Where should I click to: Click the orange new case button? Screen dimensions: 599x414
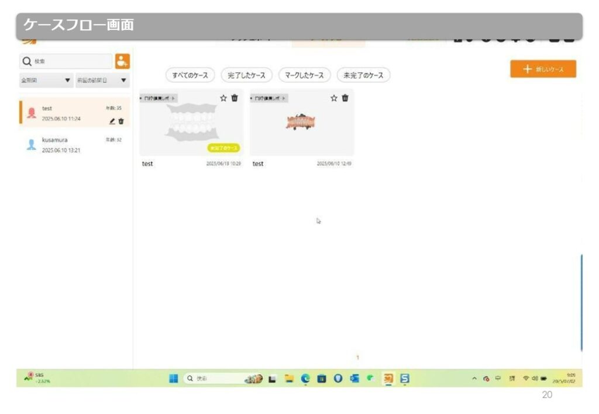click(543, 69)
